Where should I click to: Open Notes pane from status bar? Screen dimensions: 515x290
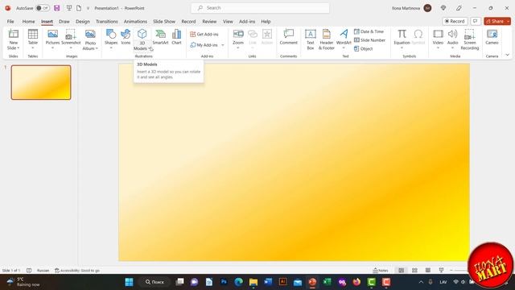381,271
